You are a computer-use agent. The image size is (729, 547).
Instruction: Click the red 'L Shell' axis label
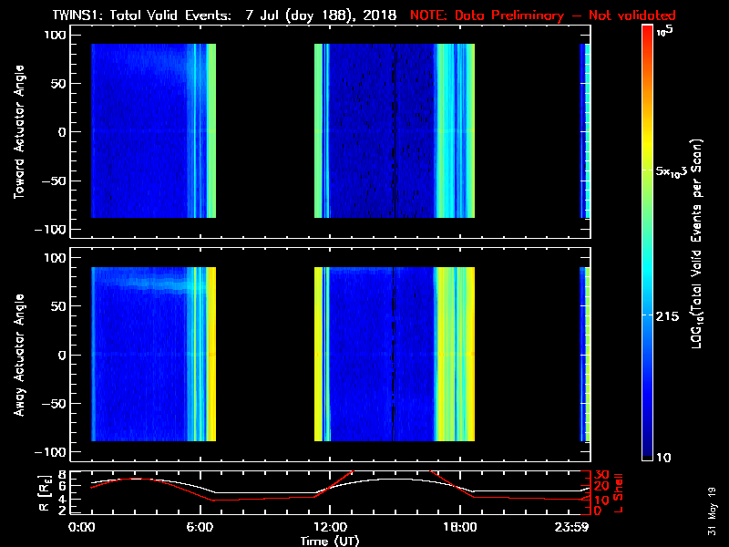619,493
